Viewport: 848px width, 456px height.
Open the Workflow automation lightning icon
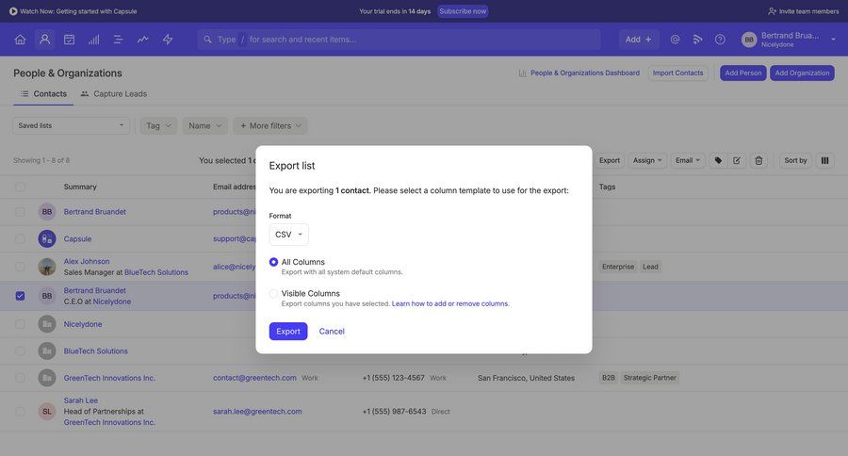168,40
